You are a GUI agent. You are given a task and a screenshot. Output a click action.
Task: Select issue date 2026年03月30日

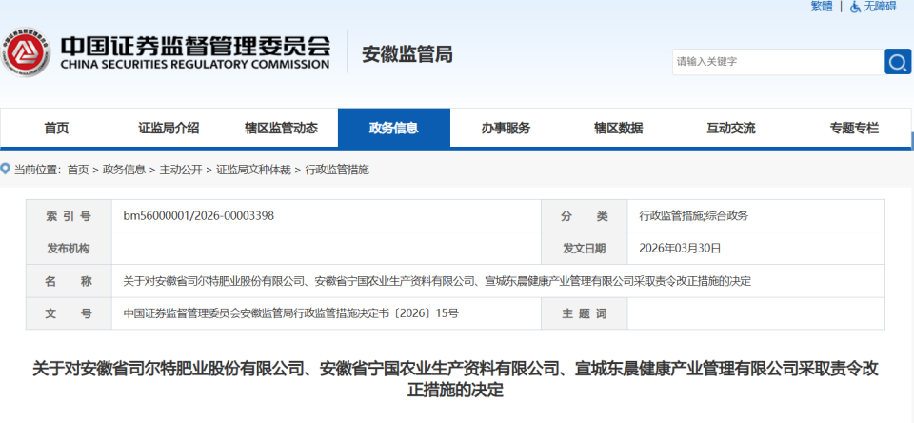[x=680, y=249]
